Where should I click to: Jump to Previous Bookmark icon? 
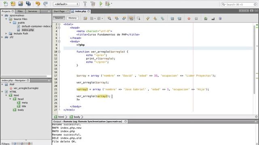tap(148, 19)
